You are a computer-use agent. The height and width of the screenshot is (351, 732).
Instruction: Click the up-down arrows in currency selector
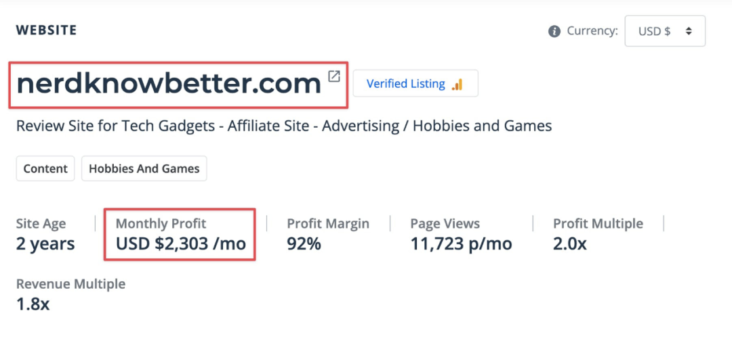point(689,31)
